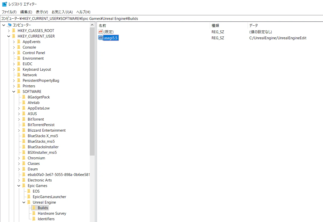Select the BlueStacks X_msi5 key

43,136
